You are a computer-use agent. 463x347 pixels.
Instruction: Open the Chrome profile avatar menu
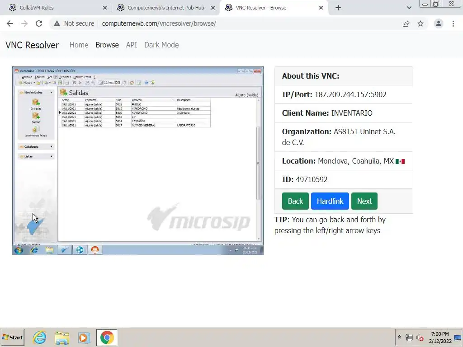[439, 23]
